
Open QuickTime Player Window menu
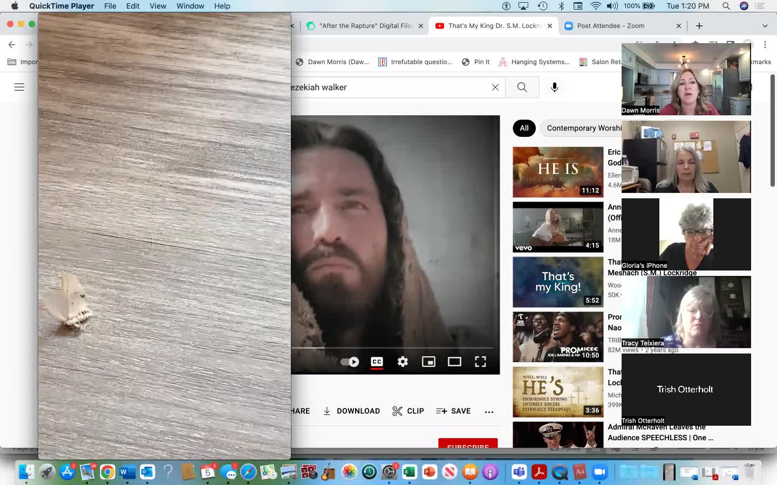(190, 6)
